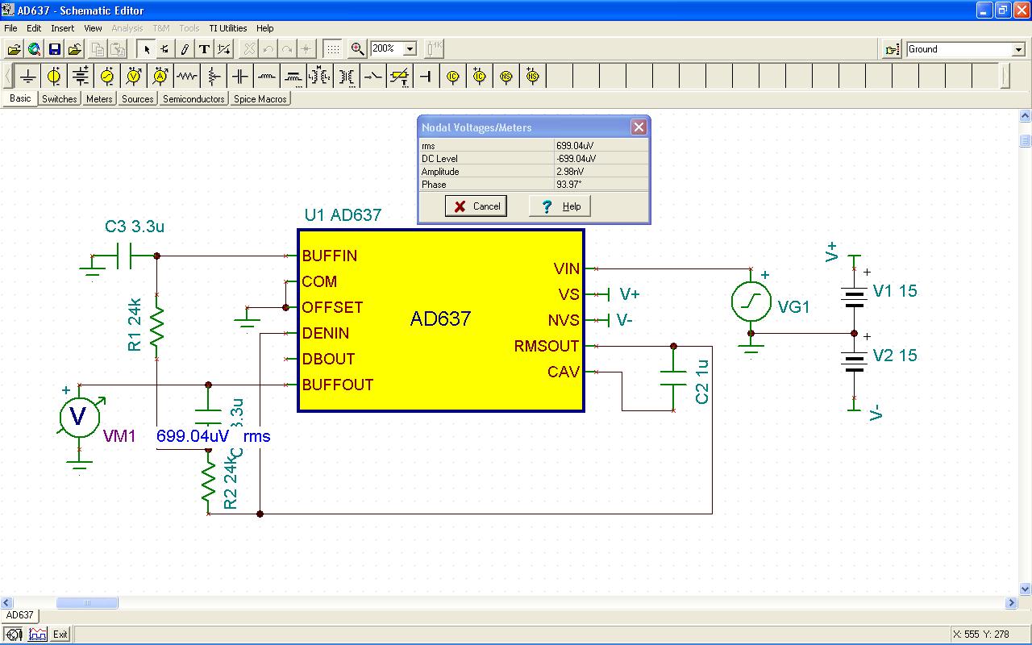The image size is (1032, 645).
Task: Open the View menu
Action: 94,28
